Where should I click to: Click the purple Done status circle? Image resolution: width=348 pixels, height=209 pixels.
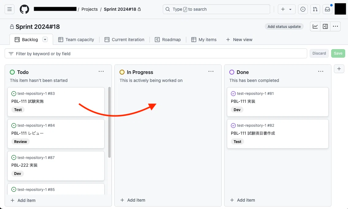[232, 72]
